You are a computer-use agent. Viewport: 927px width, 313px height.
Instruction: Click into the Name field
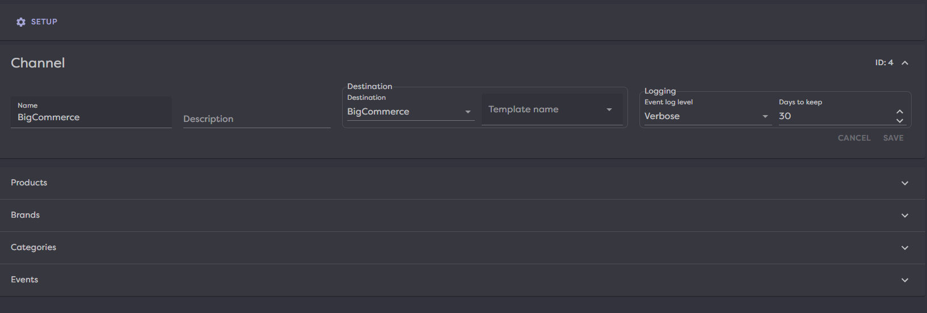91,117
